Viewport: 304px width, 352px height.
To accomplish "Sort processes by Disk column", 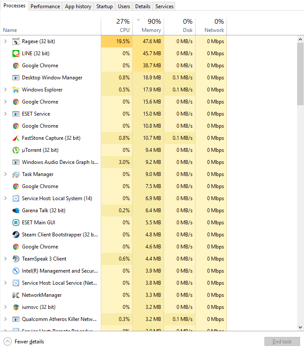I will [x=180, y=26].
